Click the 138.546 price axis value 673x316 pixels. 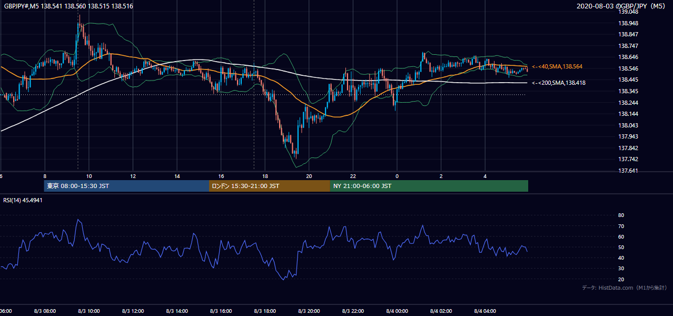(x=628, y=69)
